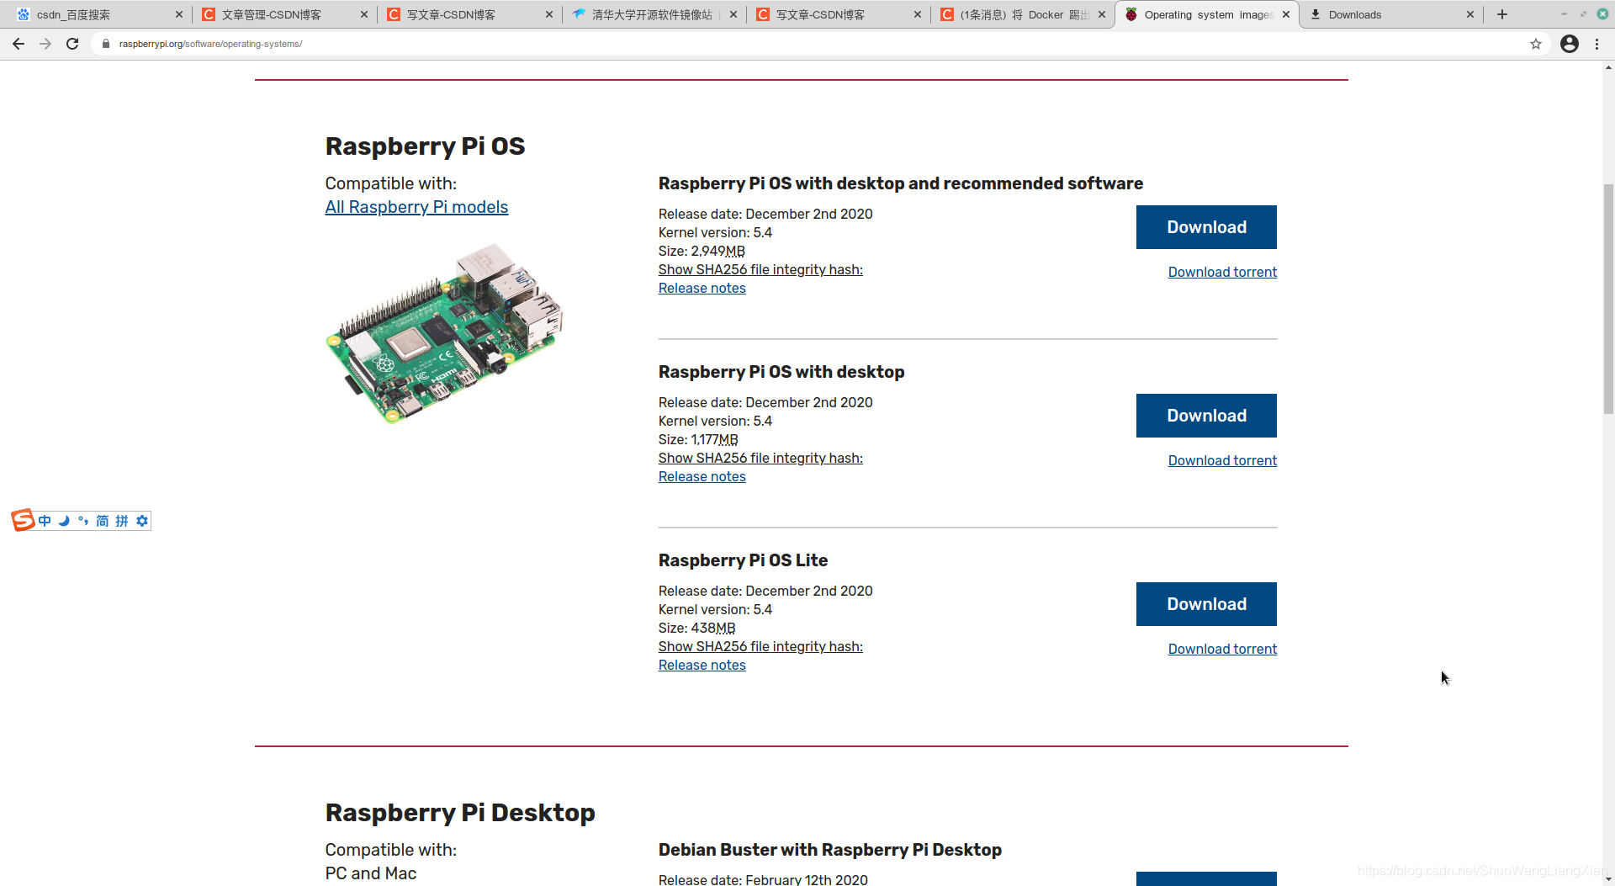Open a new browser tab

tap(1502, 14)
